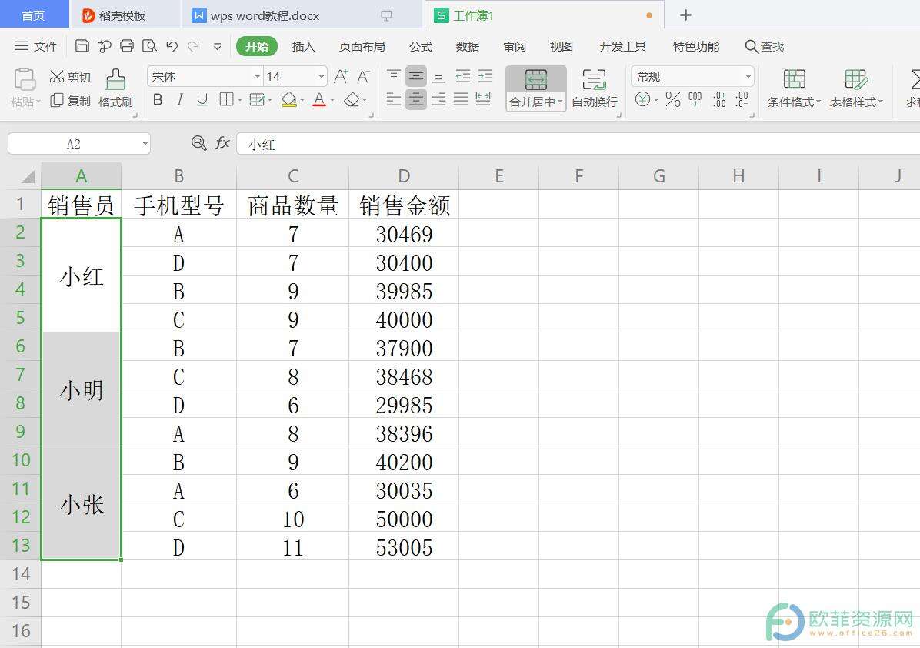Expand the quick access toolbar customize arrow
Viewport: 920px width, 648px height.
coord(217,46)
